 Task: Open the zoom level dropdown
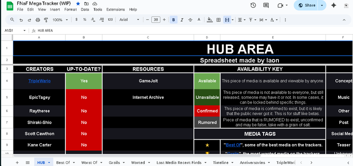[60, 20]
